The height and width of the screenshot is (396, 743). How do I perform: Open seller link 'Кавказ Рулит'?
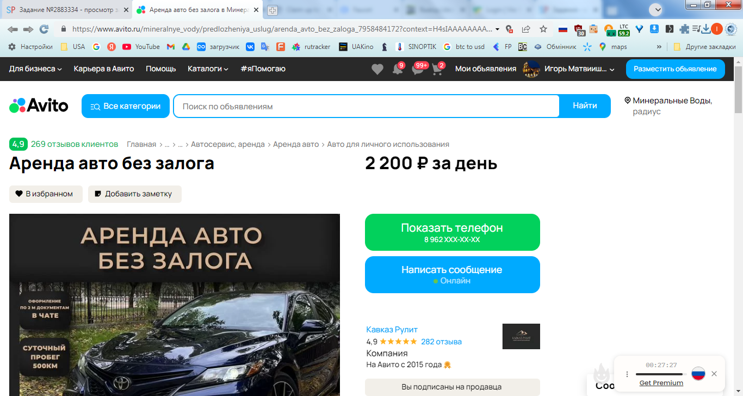(x=392, y=329)
